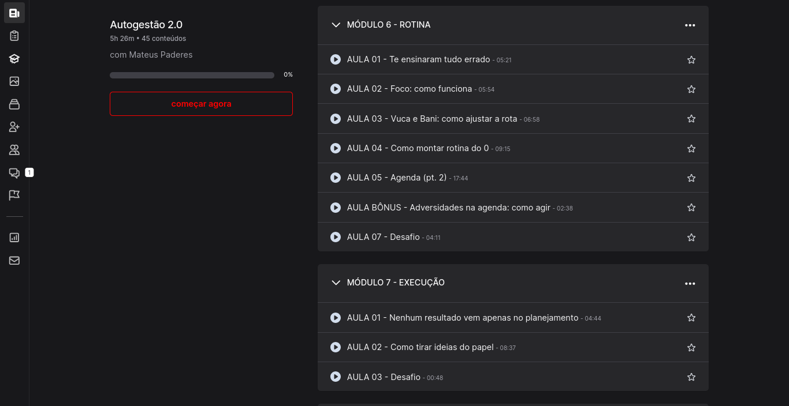Open the chat messages icon with badge

[x=14, y=172]
